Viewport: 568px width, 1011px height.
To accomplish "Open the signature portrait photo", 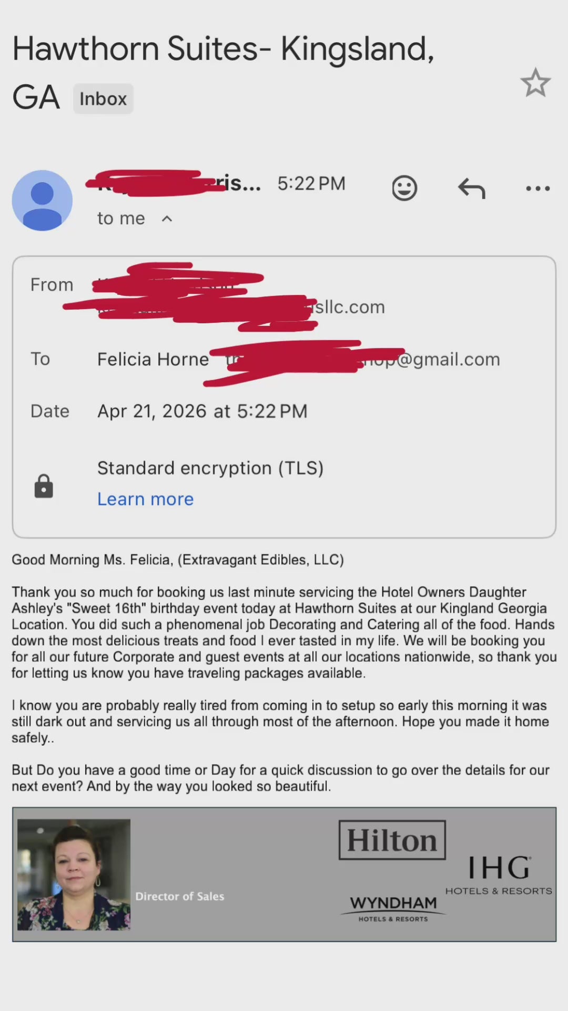I will coord(74,874).
